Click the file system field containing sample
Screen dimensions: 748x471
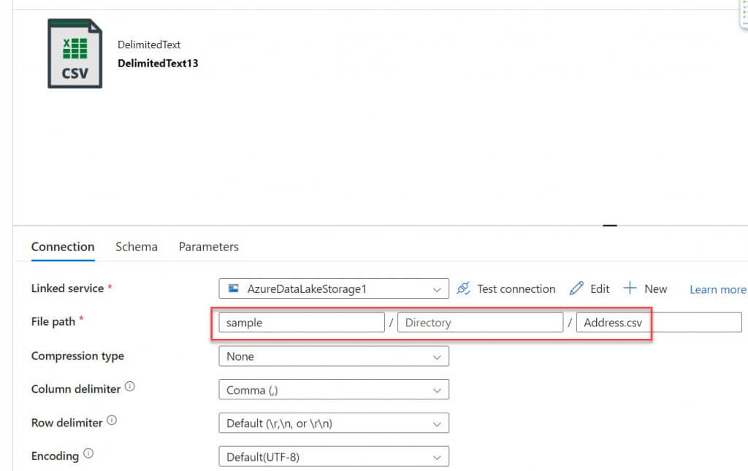(x=301, y=322)
